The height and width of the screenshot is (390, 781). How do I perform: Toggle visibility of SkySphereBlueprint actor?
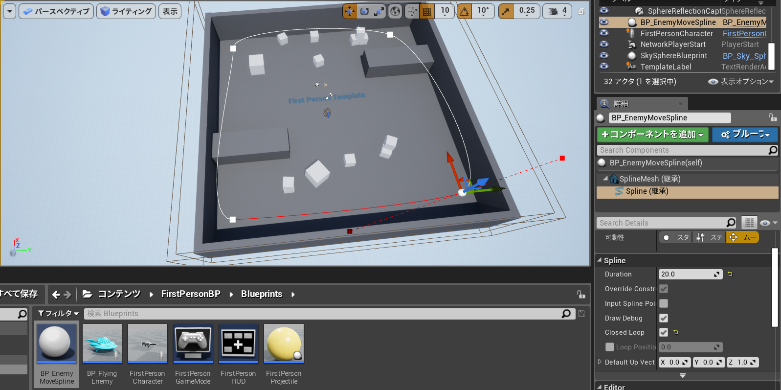coord(604,55)
